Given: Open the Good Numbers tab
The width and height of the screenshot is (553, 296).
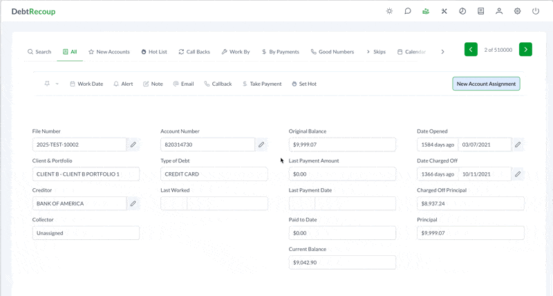Looking at the screenshot, I should click(332, 52).
